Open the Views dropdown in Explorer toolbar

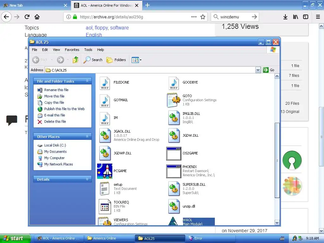(137, 60)
